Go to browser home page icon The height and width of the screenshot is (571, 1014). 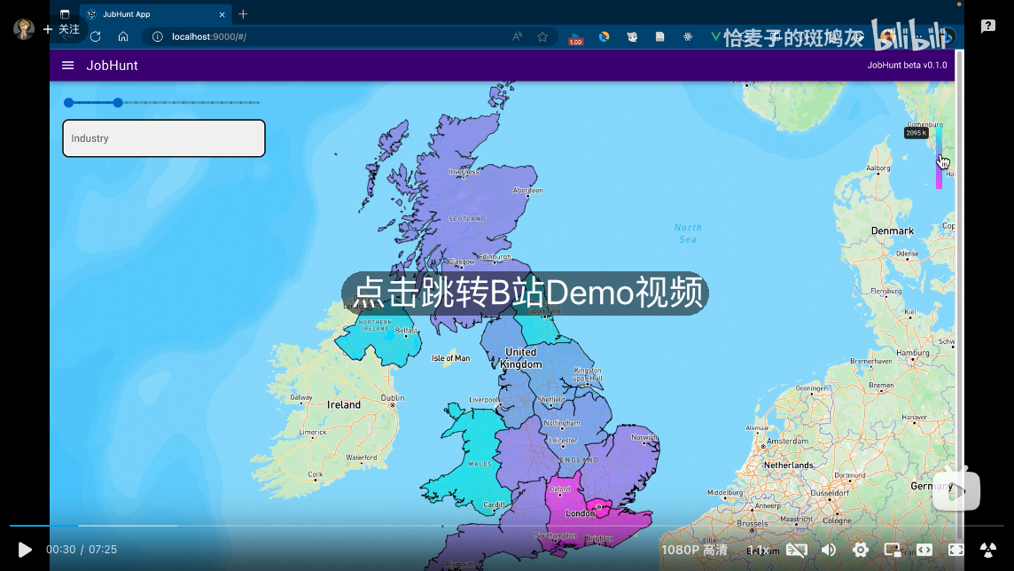pos(123,37)
